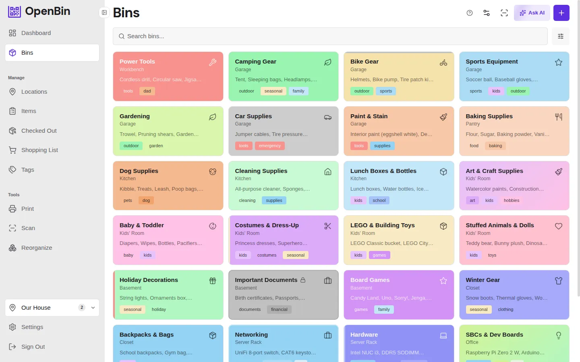This screenshot has height=362, width=580.
Task: Open the view options sliders icon in the header
Action: point(487,13)
